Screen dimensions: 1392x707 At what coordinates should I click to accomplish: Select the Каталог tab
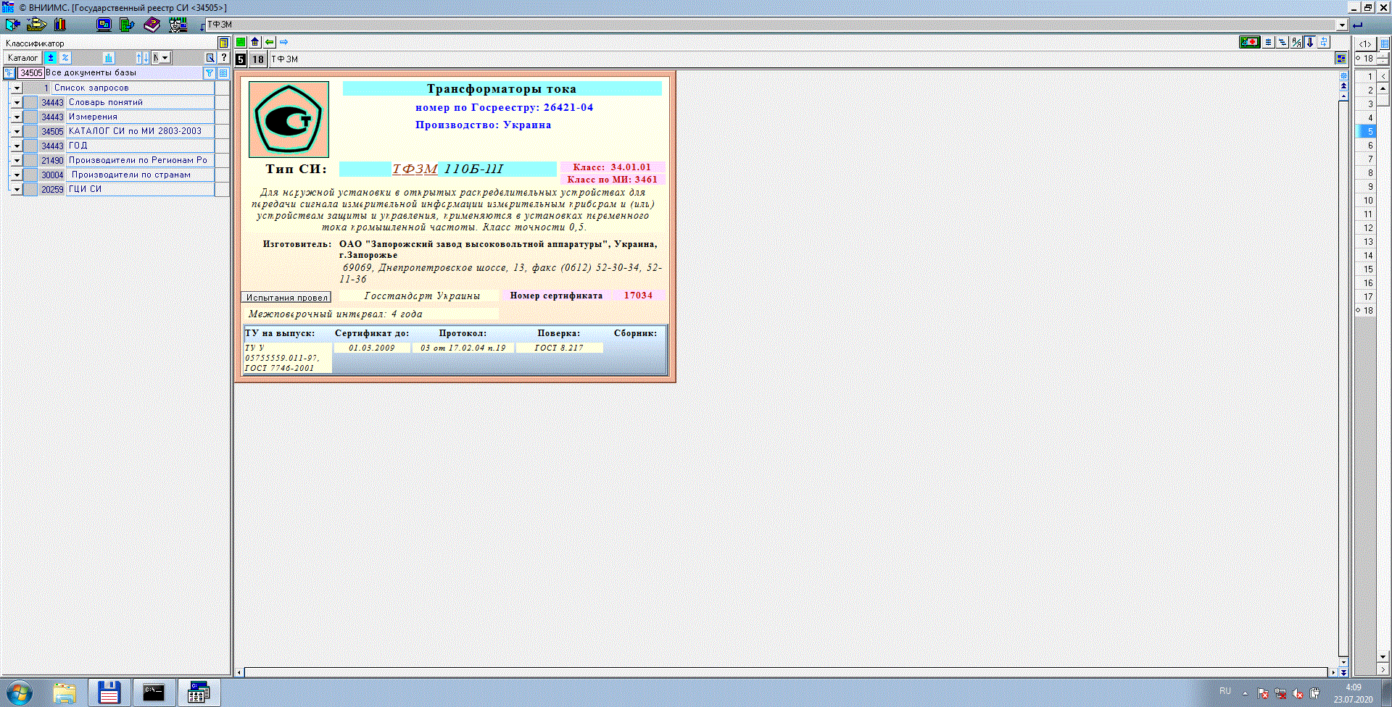tap(22, 58)
